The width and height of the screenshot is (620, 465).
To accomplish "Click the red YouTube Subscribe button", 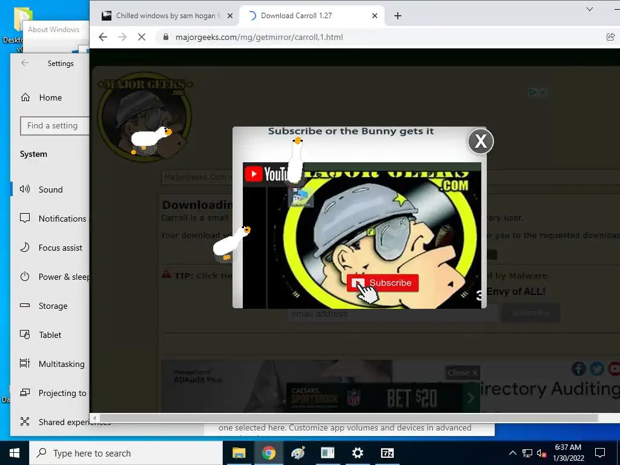I will tap(383, 283).
